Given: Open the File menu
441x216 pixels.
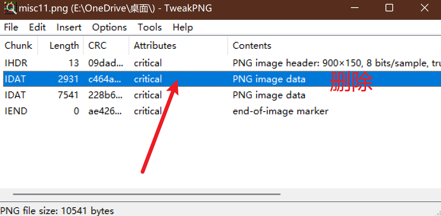Looking at the screenshot, I should [x=11, y=27].
